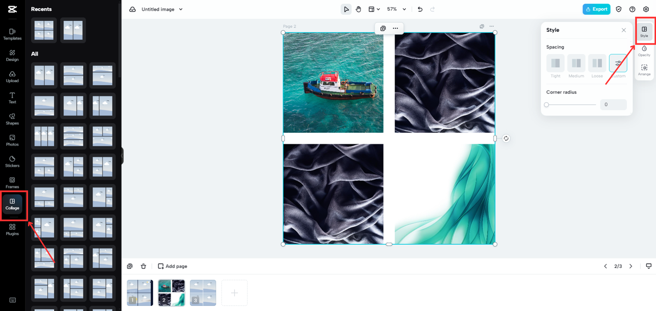Open the Plugins sidebar panel
656x311 pixels.
pyautogui.click(x=12, y=229)
